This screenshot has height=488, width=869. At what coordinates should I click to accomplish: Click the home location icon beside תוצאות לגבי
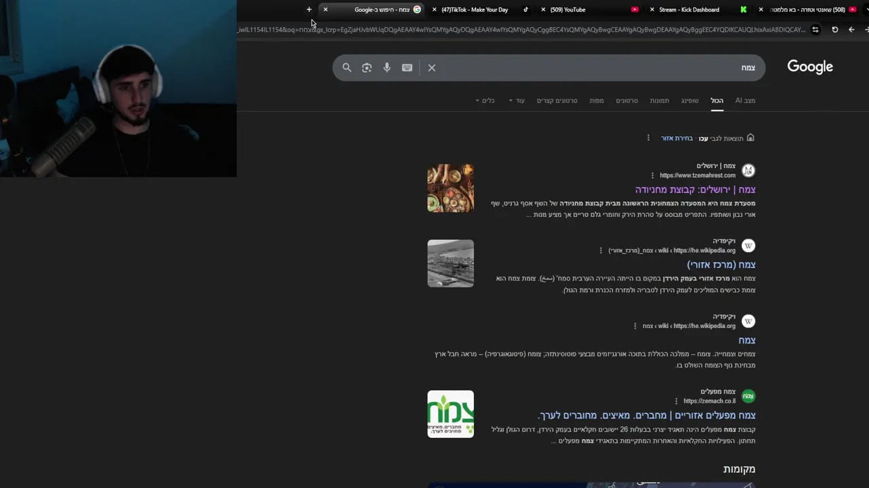click(750, 138)
